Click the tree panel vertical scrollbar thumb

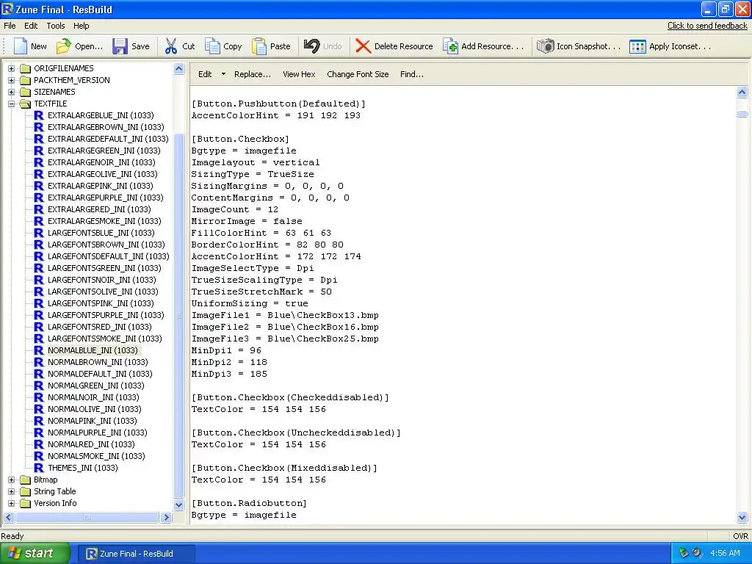[x=179, y=316]
